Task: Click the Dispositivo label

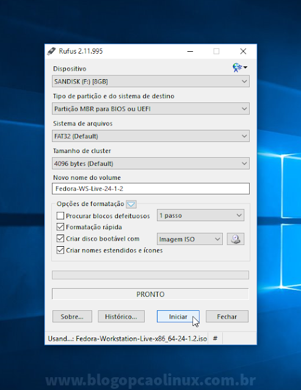Action: [x=70, y=69]
